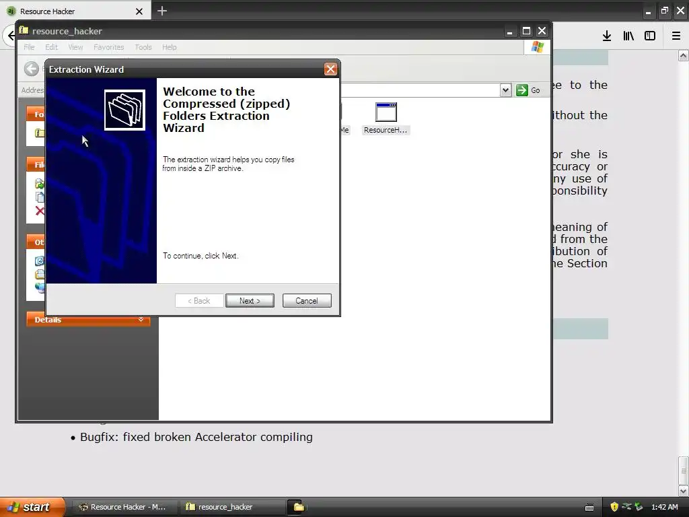Click the on-screen keyboard tray icon
This screenshot has height=517, width=689.
tap(589, 508)
